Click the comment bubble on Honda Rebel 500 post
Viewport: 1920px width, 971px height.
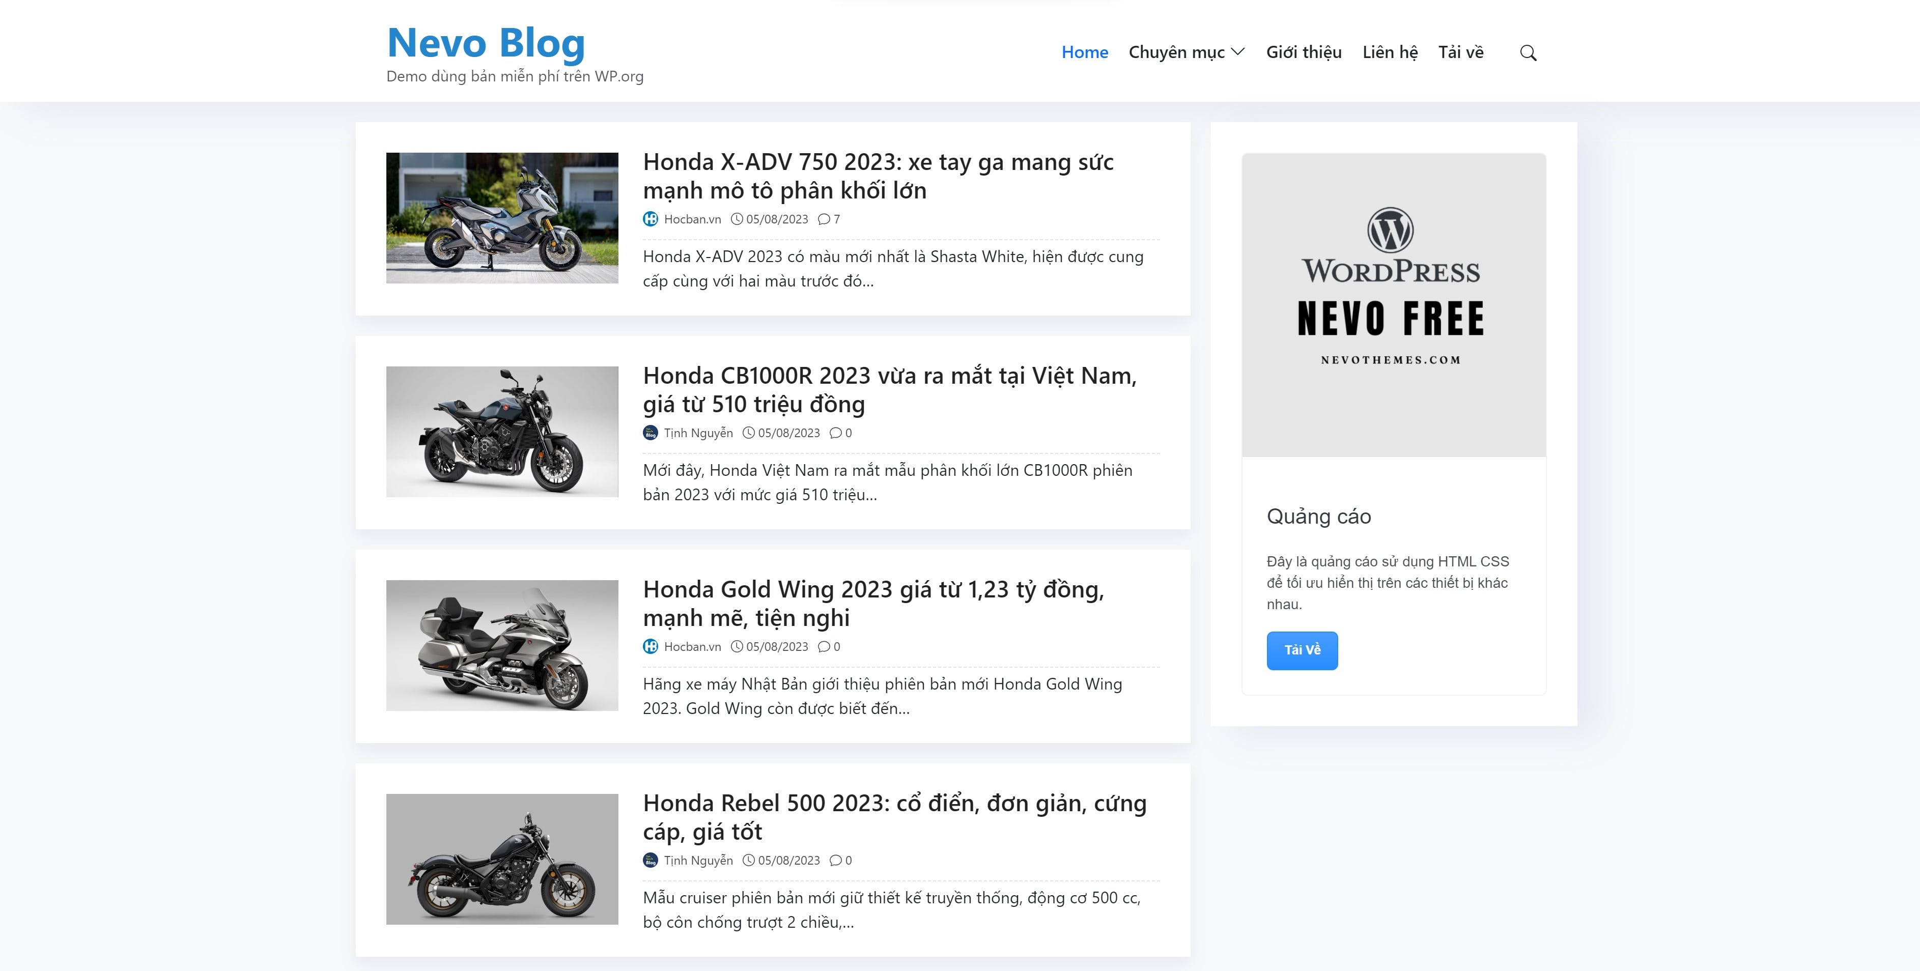(835, 860)
